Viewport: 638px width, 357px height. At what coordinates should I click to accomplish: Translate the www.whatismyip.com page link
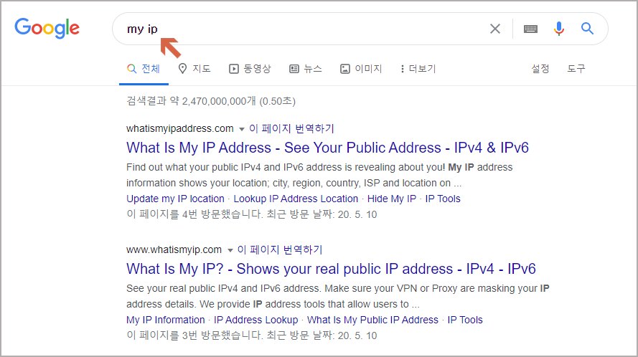click(x=280, y=249)
